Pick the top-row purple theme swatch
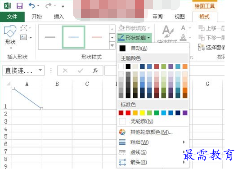The image size is (238, 169). (171, 67)
